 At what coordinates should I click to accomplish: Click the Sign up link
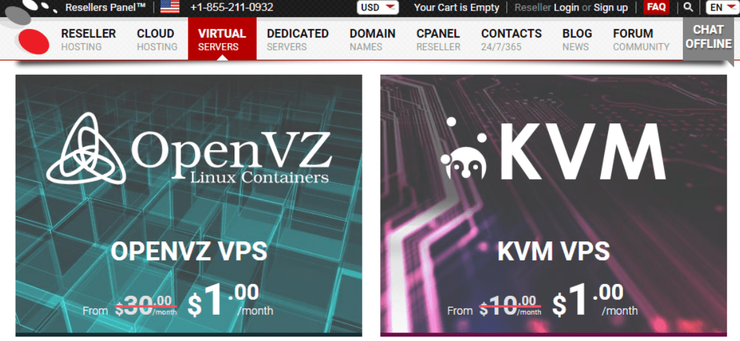[x=611, y=8]
